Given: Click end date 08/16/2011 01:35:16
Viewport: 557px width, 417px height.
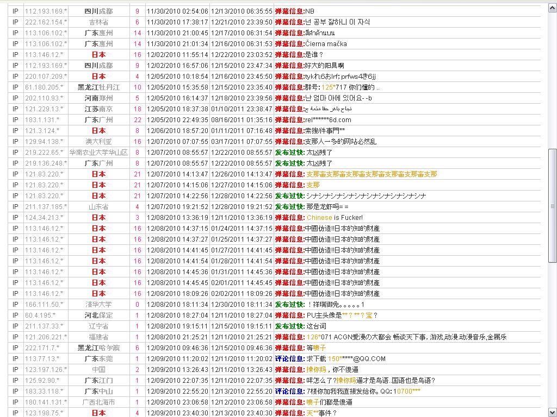Looking at the screenshot, I should [x=242, y=120].
